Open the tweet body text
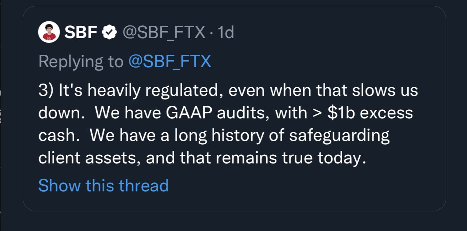 point(218,123)
